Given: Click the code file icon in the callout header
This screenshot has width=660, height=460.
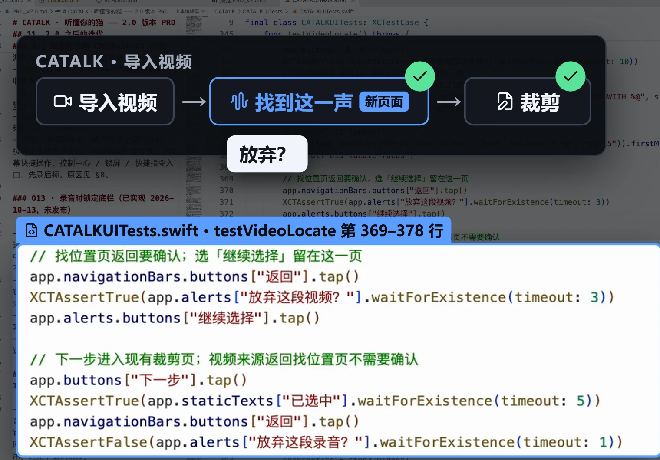Looking at the screenshot, I should click(32, 230).
